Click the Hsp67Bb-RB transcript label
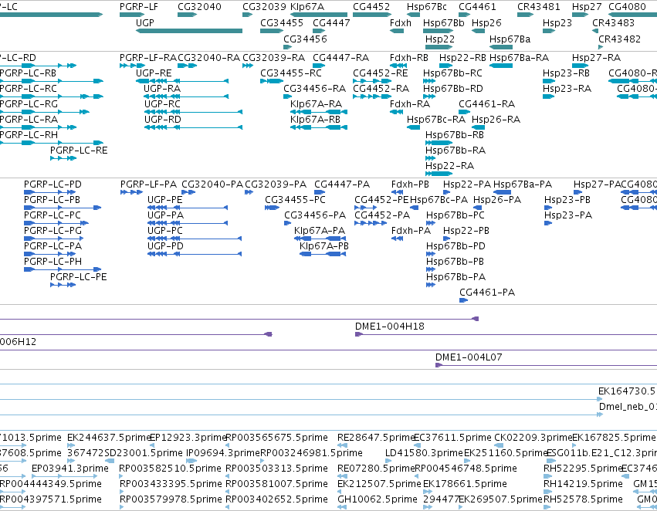 click(454, 134)
